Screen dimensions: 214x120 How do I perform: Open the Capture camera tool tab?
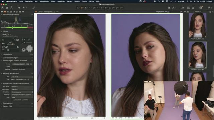(x=5, y=12)
